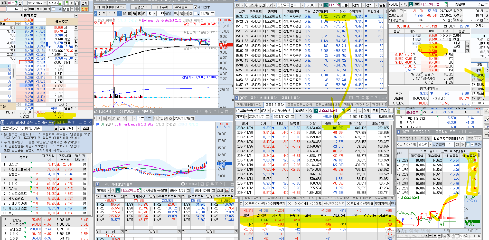Image resolution: width=489 pixels, height=240 pixels.
Task: Click stop playback button below mini chart
Action: (435, 236)
